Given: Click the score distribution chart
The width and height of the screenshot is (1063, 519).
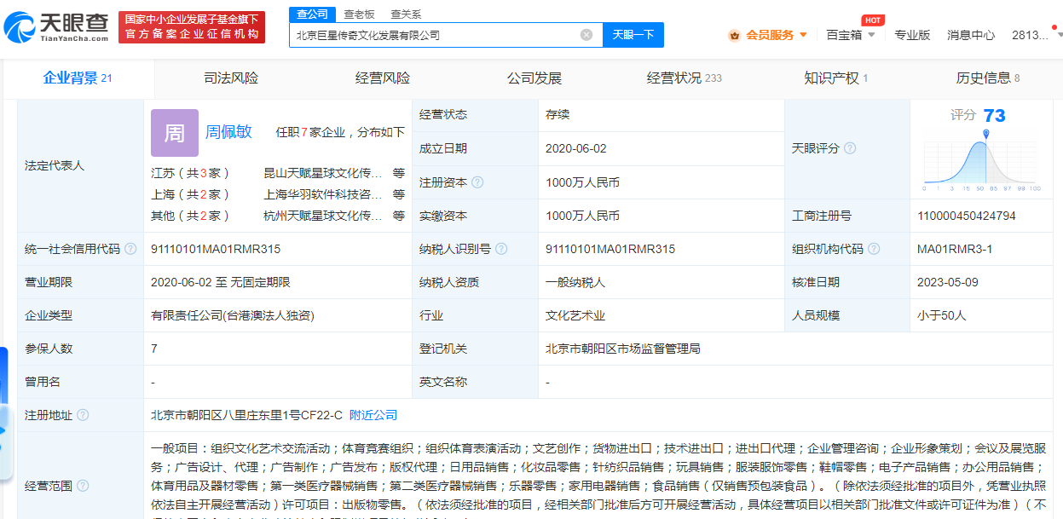Looking at the screenshot, I should coord(982,160).
